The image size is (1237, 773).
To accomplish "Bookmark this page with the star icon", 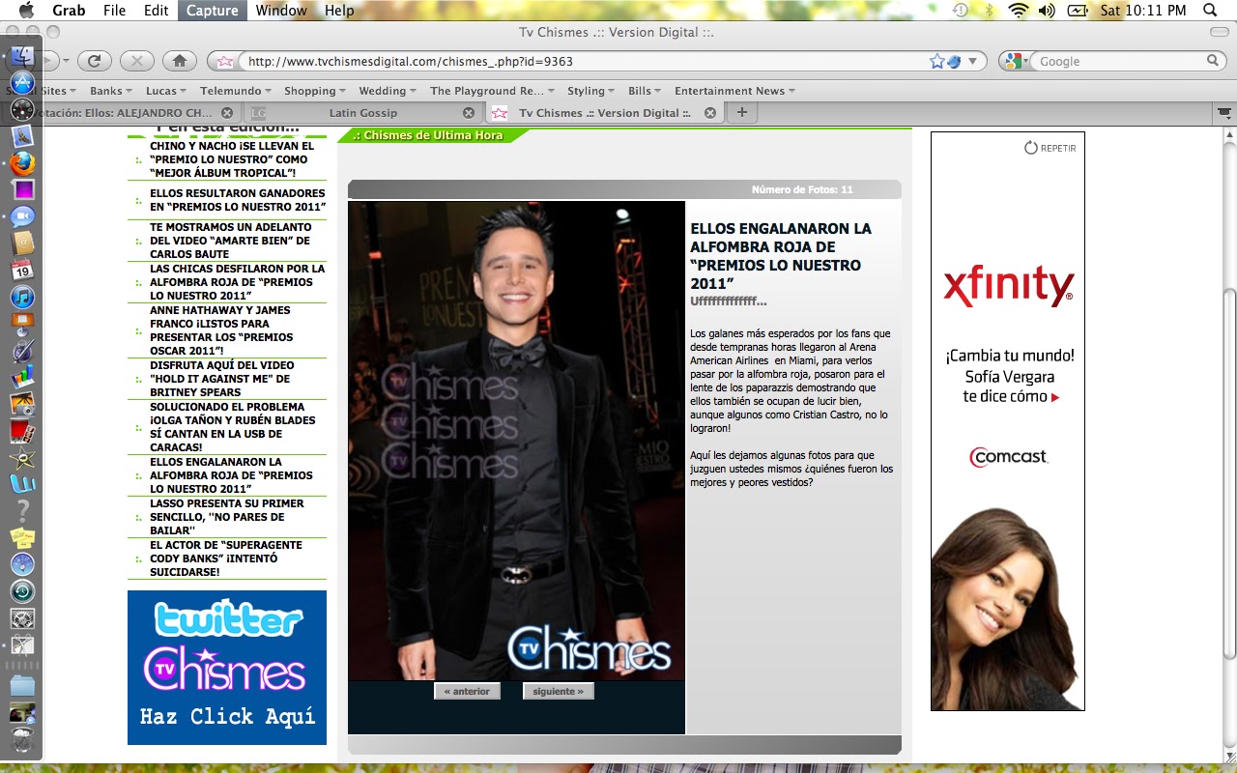I will pyautogui.click(x=936, y=61).
